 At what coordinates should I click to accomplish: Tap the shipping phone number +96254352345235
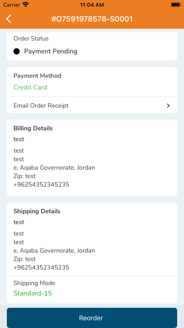click(41, 267)
